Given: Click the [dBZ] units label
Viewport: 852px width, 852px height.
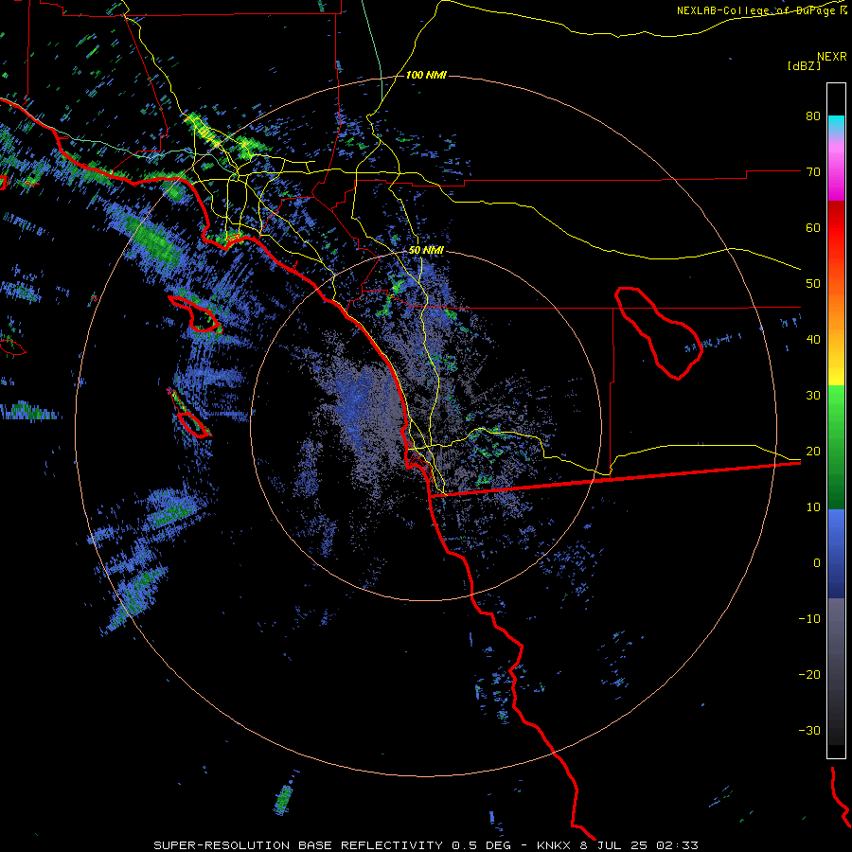Looking at the screenshot, I should [x=804, y=65].
